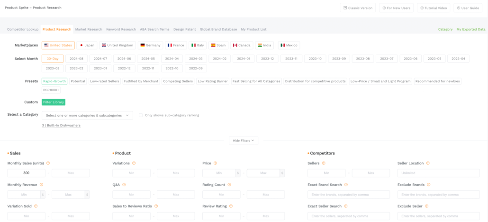This screenshot has width=488, height=222.
Task: Click info icon next to Variation Sold
Action: point(36,206)
